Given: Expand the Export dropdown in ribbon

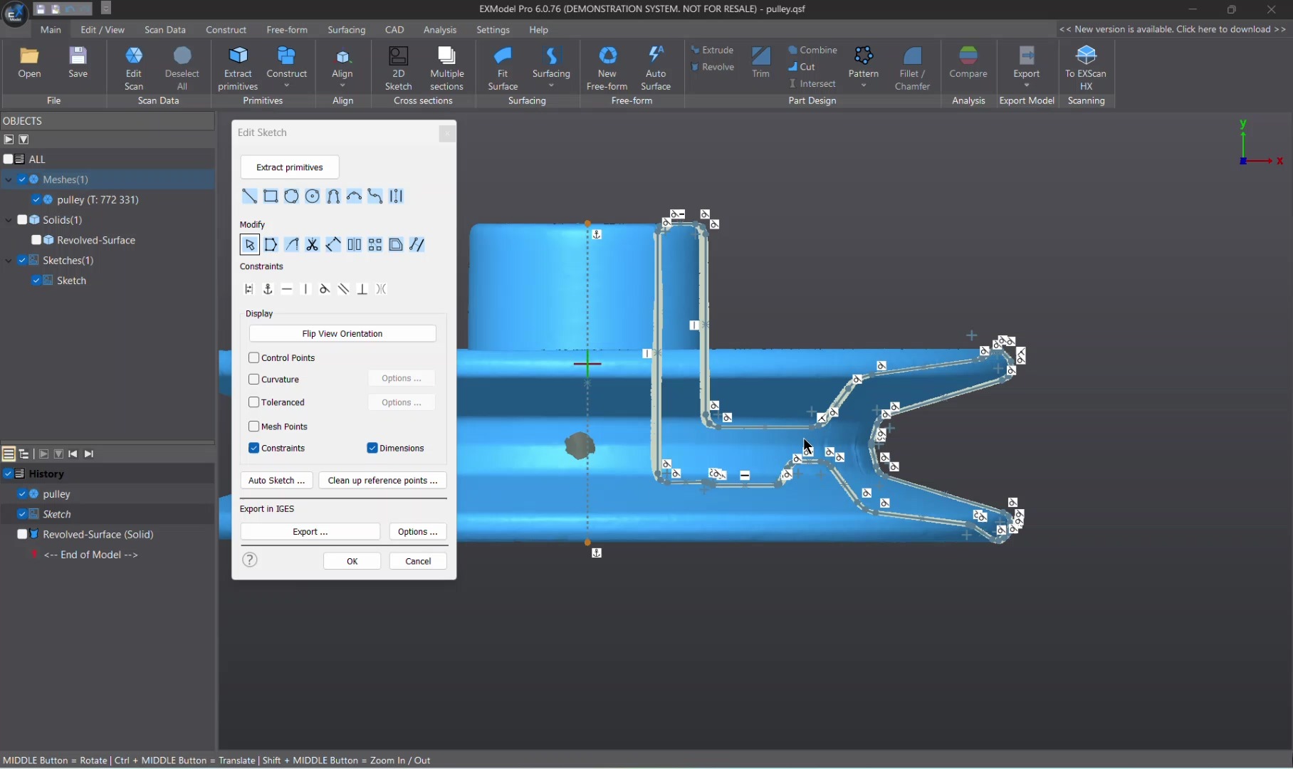Looking at the screenshot, I should (1026, 86).
